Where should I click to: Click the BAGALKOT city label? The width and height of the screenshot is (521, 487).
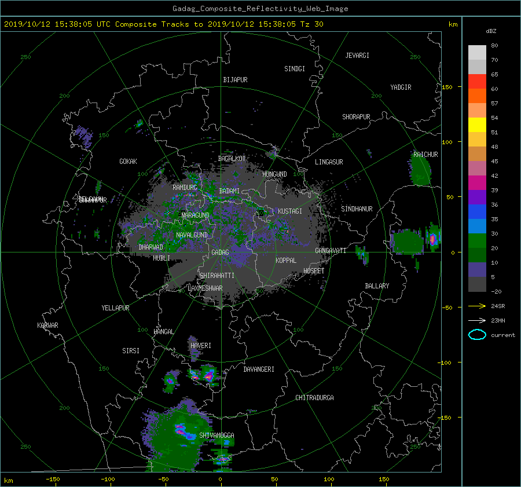click(232, 159)
